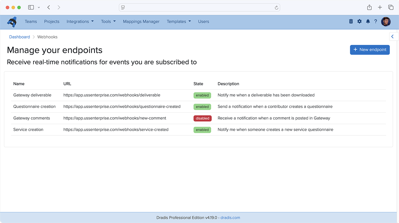Show notifications bell

coord(368,21)
